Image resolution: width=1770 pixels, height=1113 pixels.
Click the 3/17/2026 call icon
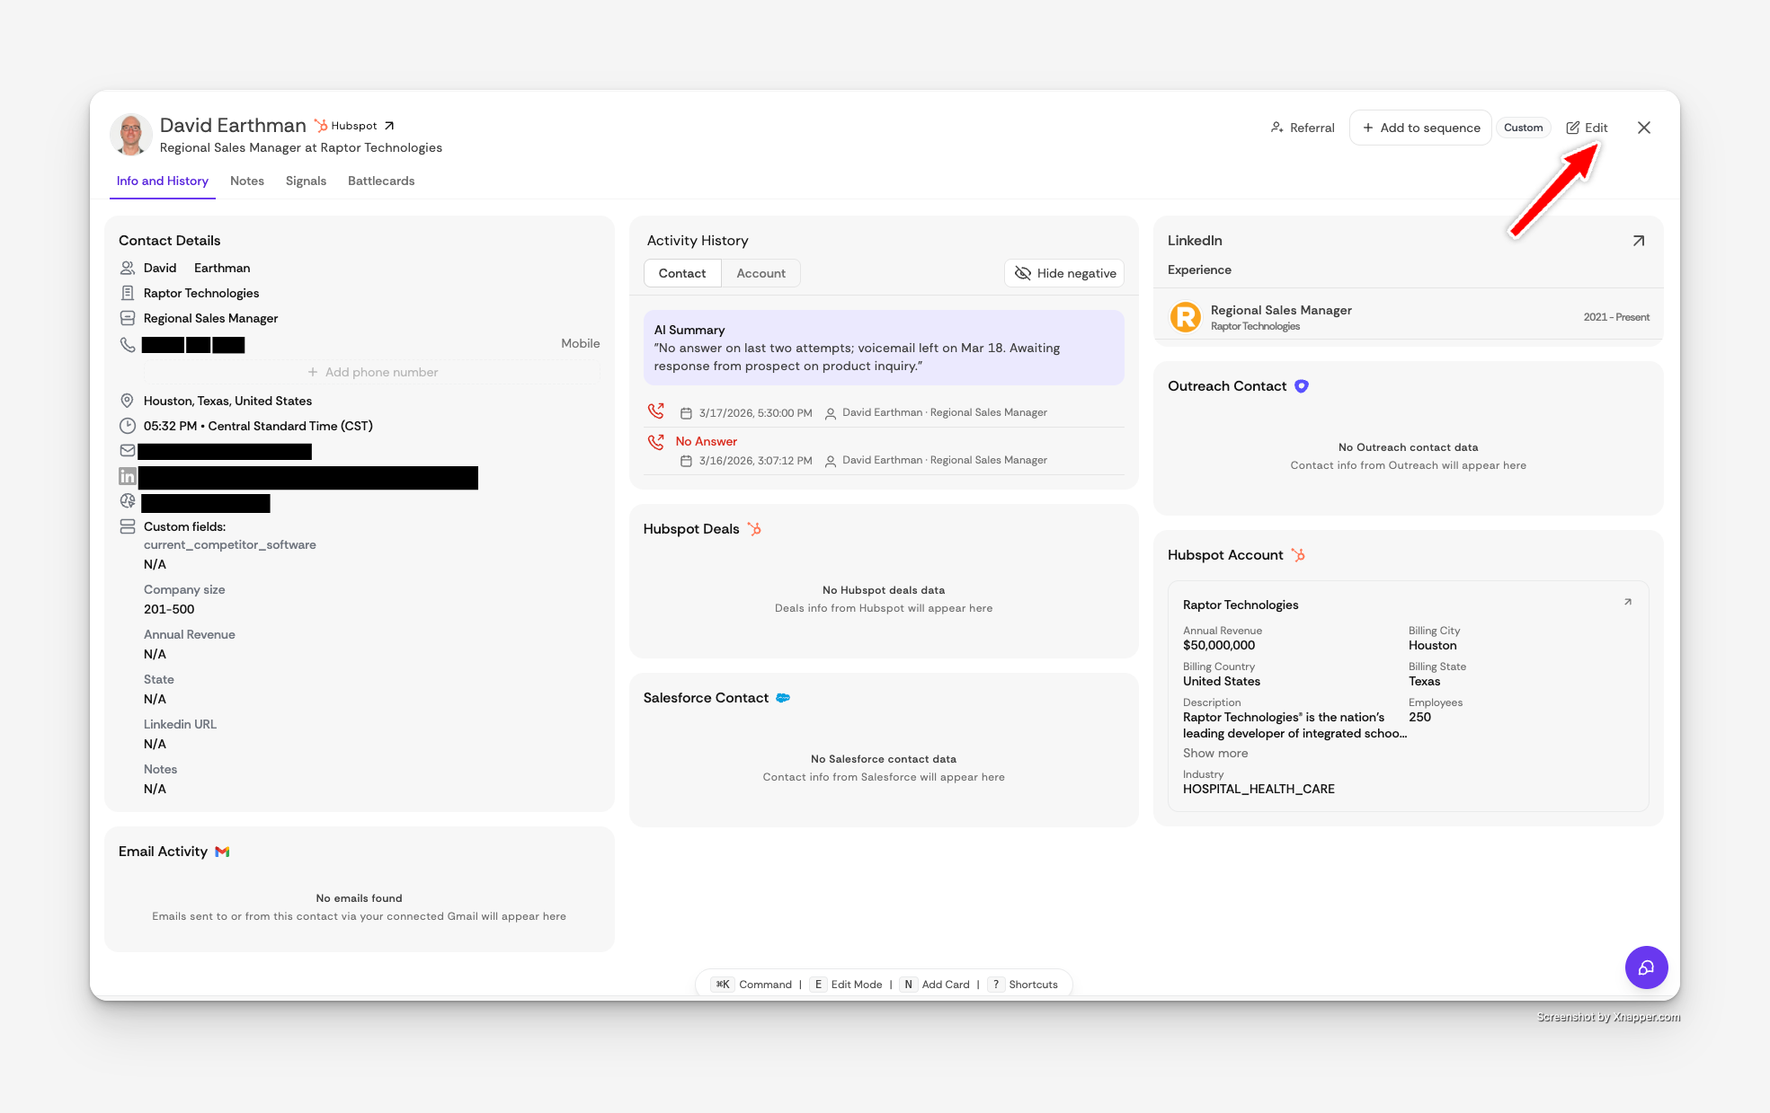pos(656,411)
